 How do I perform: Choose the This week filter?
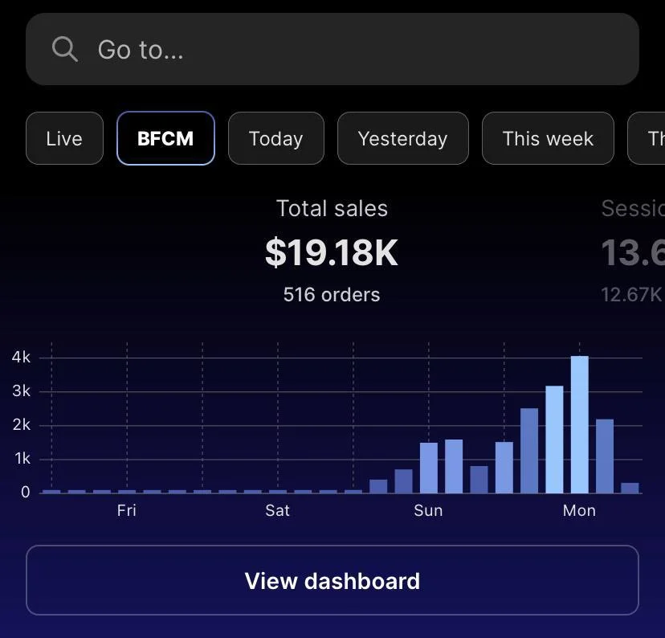[x=548, y=138]
